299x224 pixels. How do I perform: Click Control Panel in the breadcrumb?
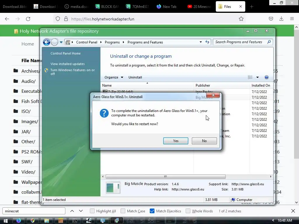[x=86, y=42]
